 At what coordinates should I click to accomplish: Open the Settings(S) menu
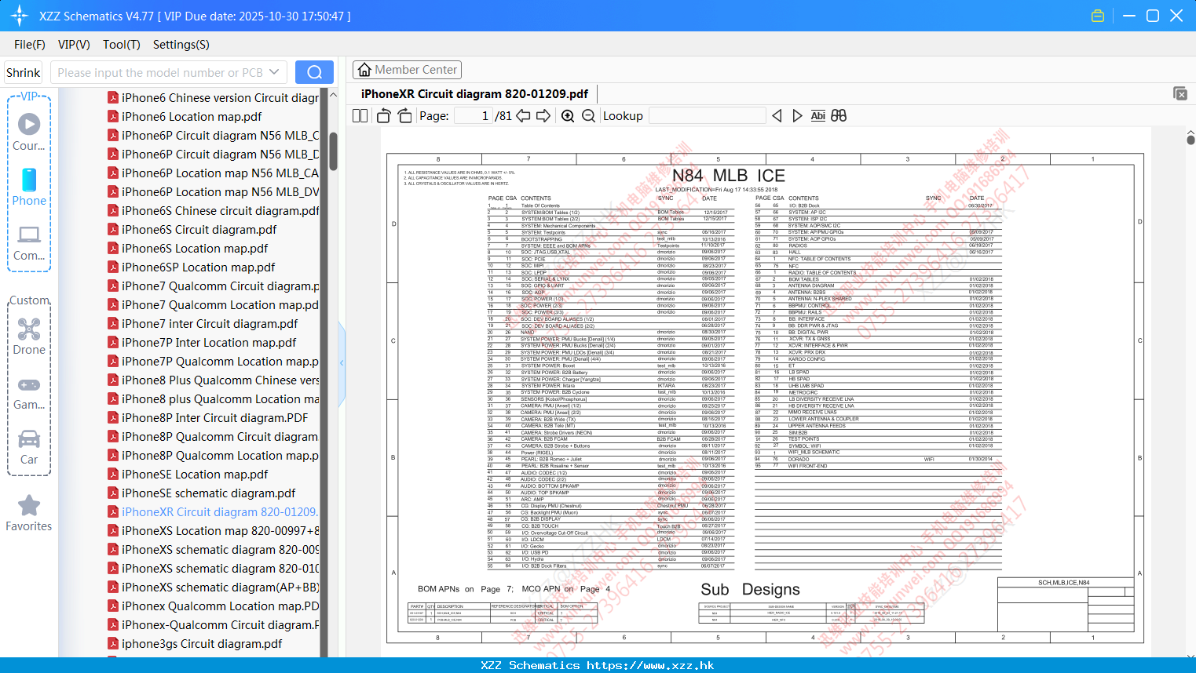(181, 45)
